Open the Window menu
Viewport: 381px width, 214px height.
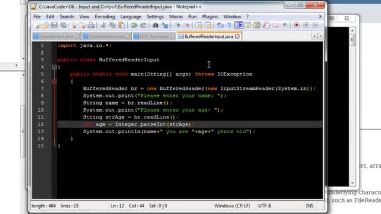click(x=232, y=17)
